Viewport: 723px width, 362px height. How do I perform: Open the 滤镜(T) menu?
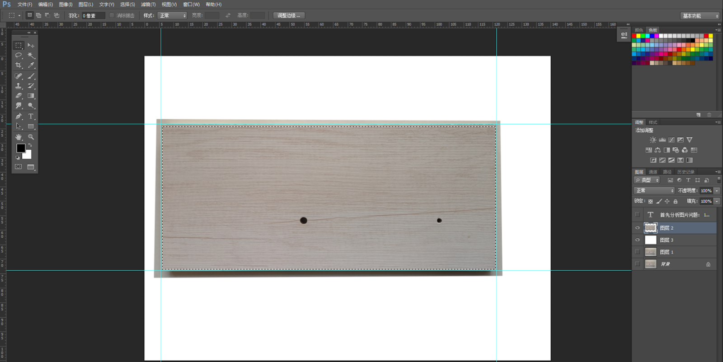[148, 5]
